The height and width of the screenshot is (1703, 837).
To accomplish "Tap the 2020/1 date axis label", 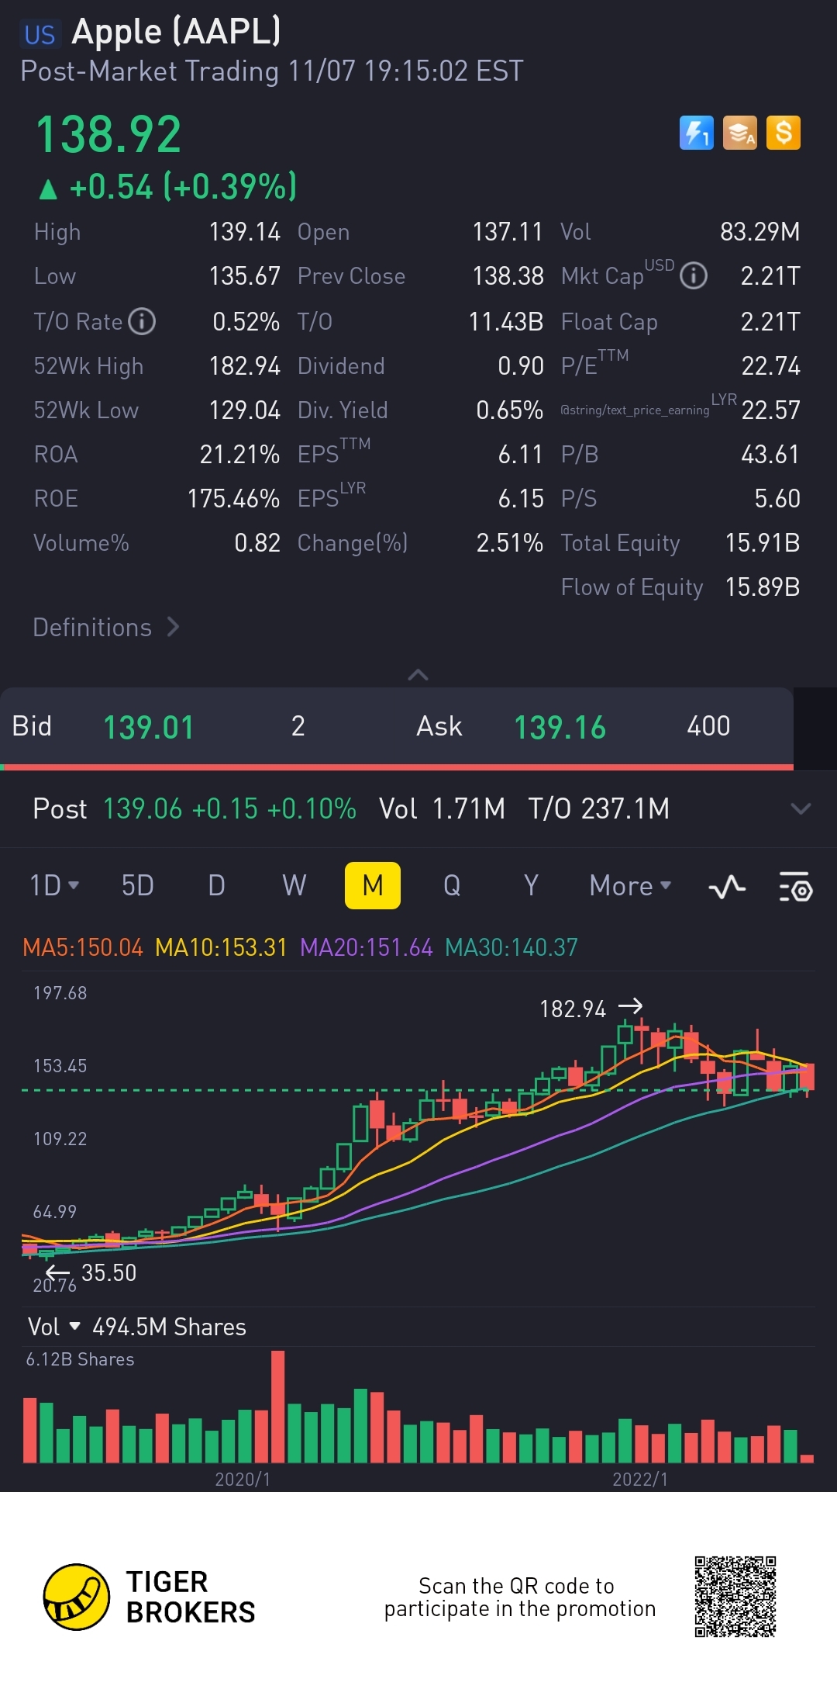I will point(243,1479).
